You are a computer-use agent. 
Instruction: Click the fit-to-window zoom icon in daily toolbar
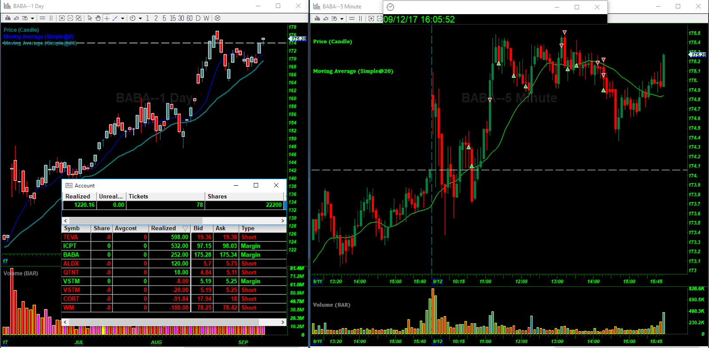tap(79, 18)
